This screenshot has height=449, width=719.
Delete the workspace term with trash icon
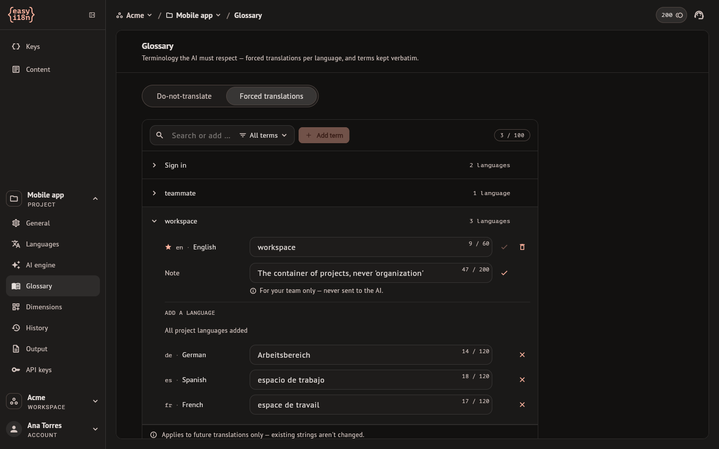coord(522,247)
